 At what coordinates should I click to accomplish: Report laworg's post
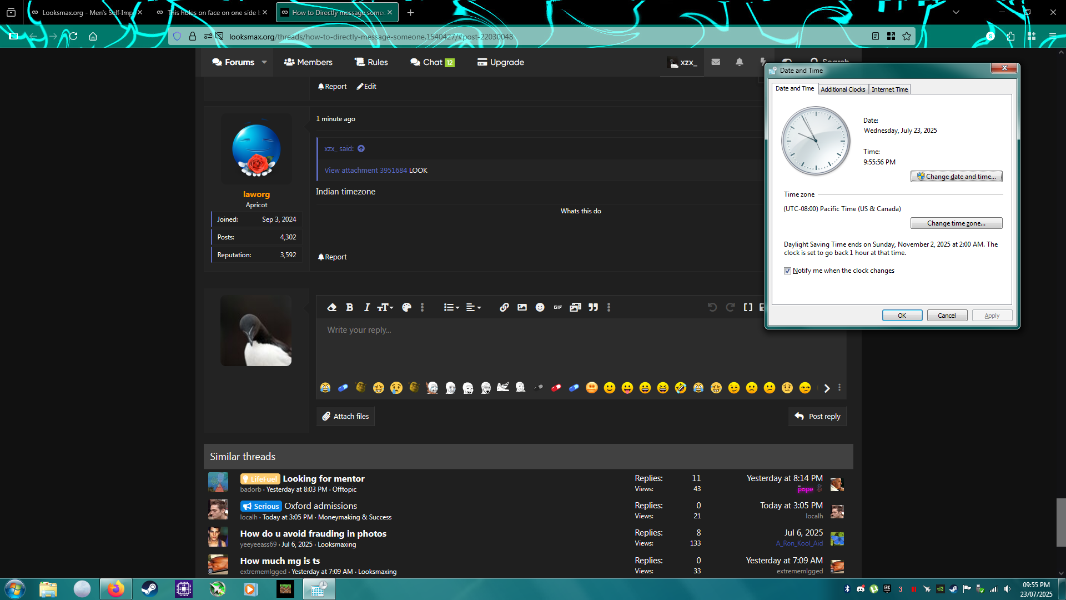[x=332, y=257]
